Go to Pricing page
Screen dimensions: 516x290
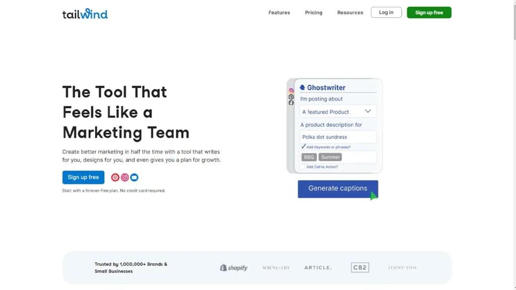313,13
